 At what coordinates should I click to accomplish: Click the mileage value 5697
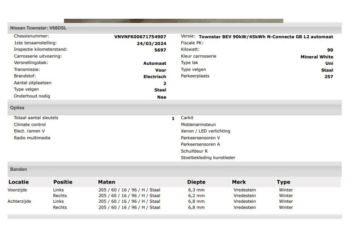tap(160, 50)
